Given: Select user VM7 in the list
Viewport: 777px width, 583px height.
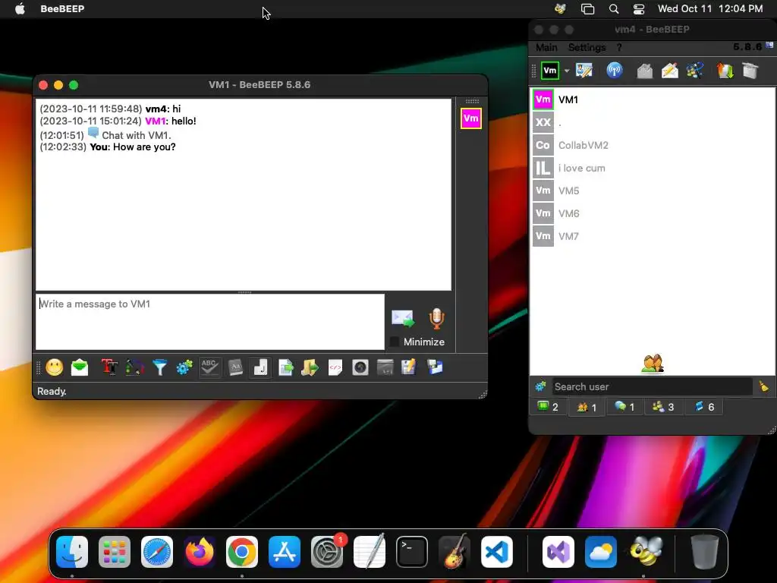Looking at the screenshot, I should [x=653, y=237].
